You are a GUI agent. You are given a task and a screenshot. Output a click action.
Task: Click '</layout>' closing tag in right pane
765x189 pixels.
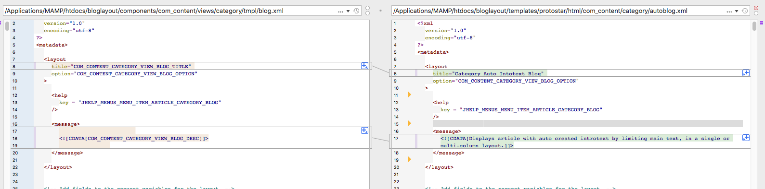(x=440, y=167)
